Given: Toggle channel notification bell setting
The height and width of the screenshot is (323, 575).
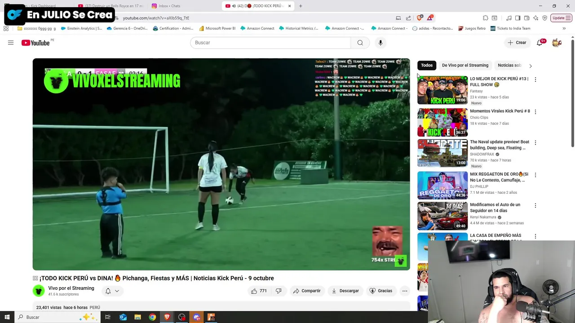Looking at the screenshot, I should coord(112,291).
